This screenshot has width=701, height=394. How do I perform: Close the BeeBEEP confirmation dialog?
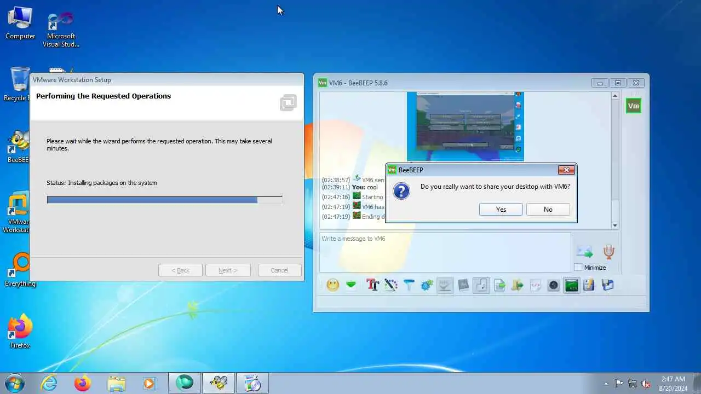566,170
